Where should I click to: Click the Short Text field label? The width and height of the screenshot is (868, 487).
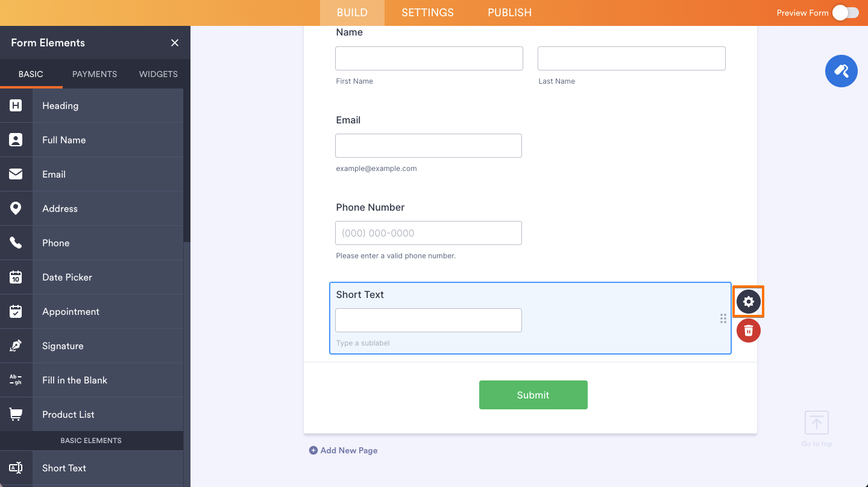coord(360,294)
